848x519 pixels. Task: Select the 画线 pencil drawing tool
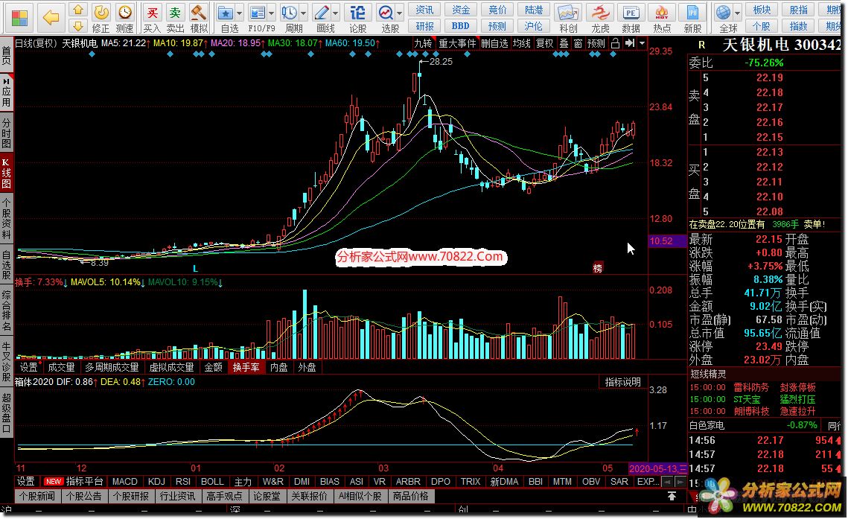(x=322, y=13)
